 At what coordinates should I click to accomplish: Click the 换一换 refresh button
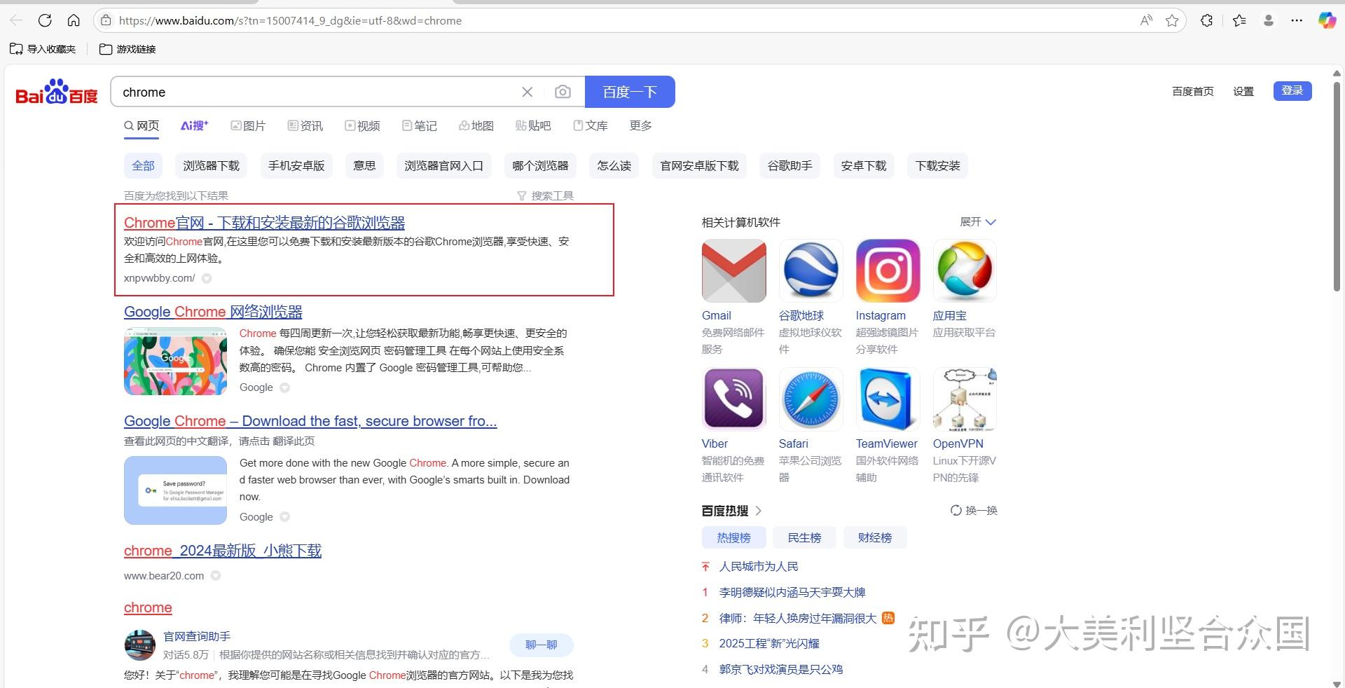click(974, 510)
